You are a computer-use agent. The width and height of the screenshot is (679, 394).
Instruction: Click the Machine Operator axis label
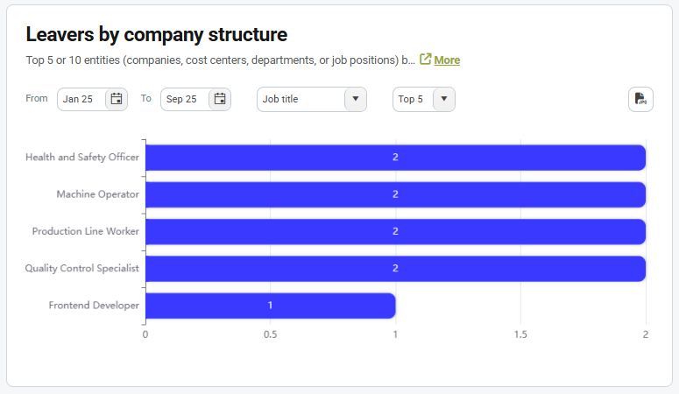point(97,194)
